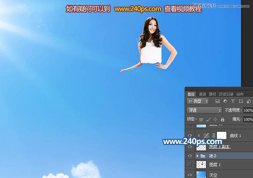253x178 pixels.
Task: Enable lock transparent pixels icon
Action: click(x=201, y=119)
